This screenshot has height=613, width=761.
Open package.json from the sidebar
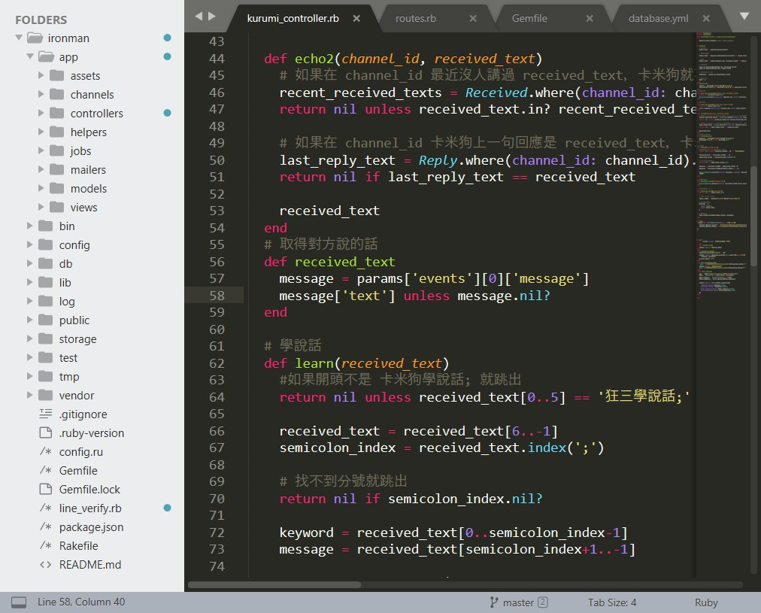(x=91, y=527)
